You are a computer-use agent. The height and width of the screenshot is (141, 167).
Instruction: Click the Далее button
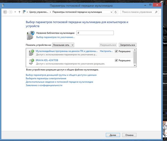point(113,135)
